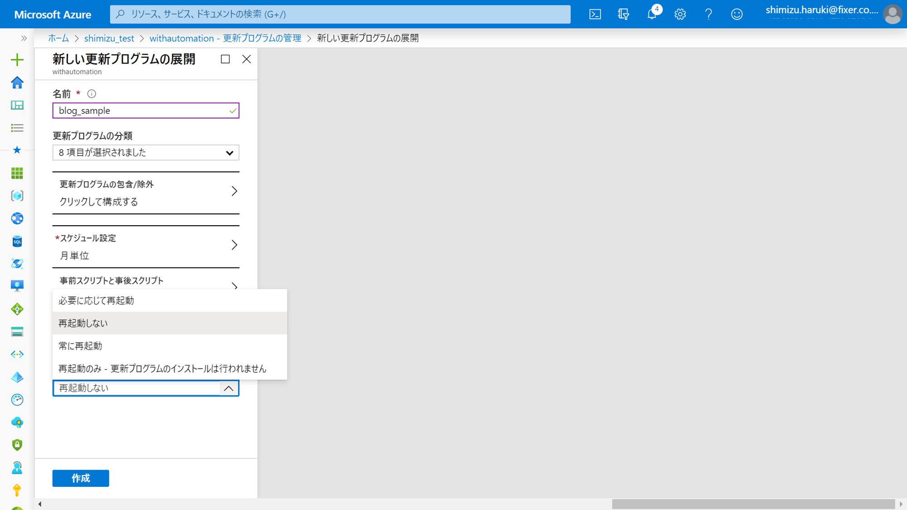Open the directory and subscription filter icon

(624, 14)
